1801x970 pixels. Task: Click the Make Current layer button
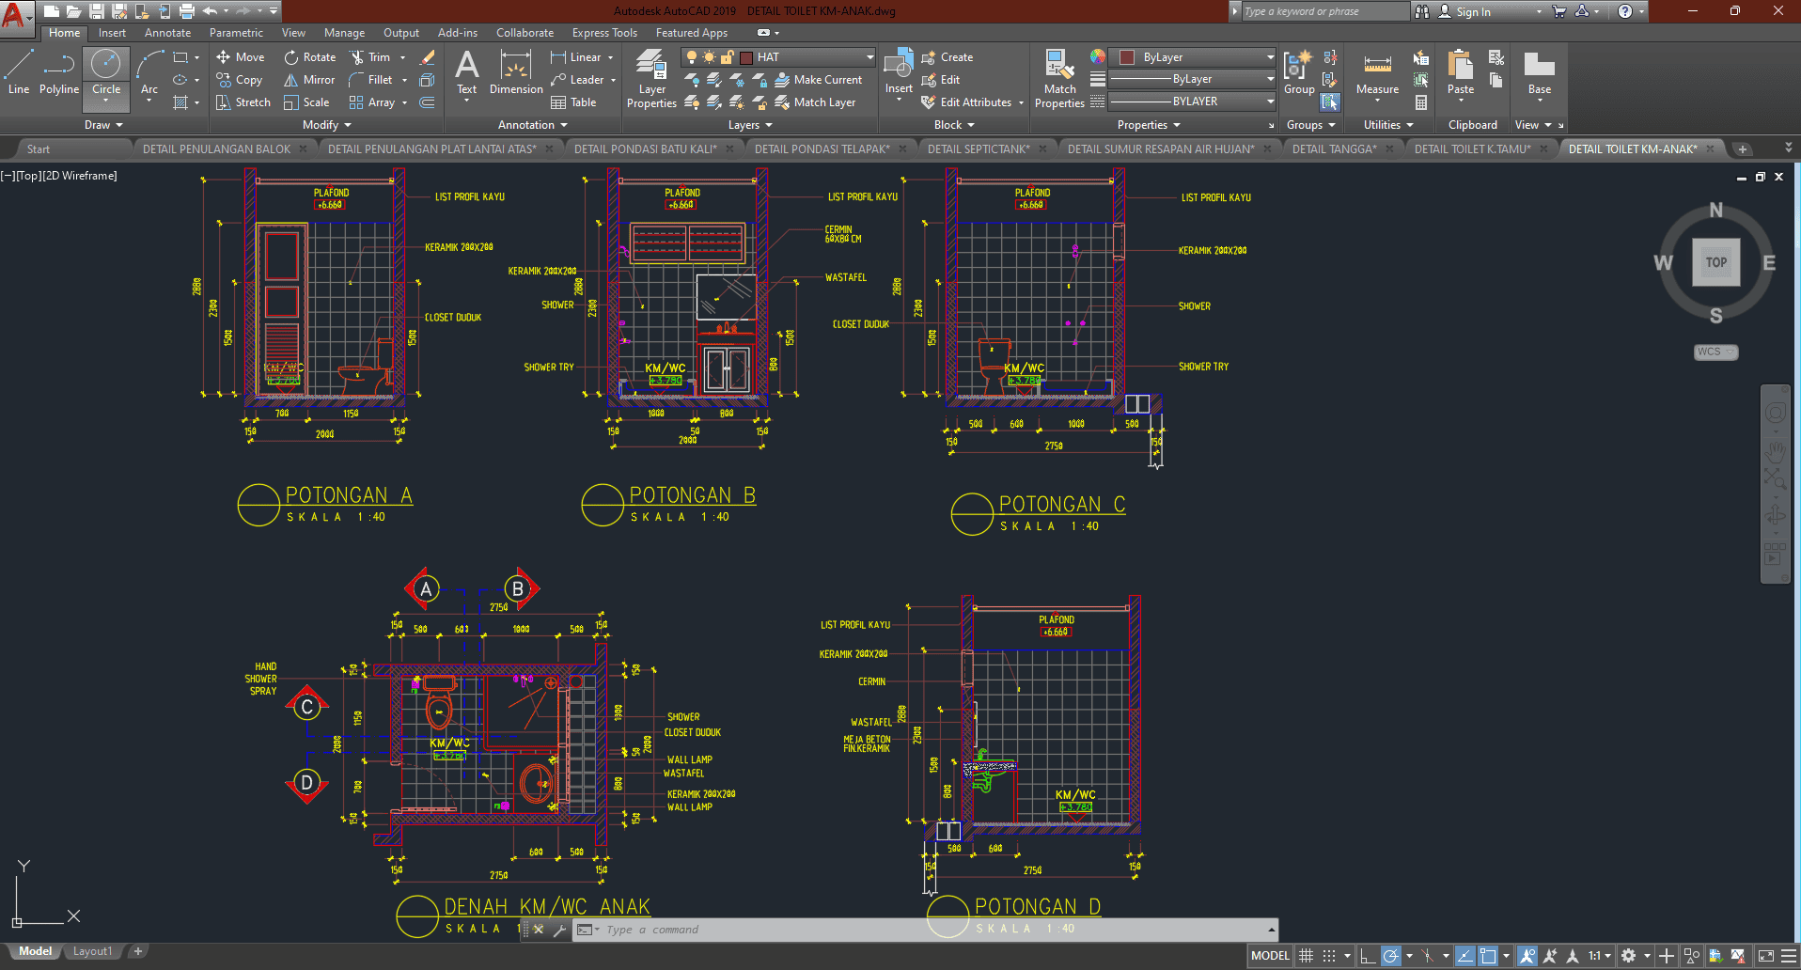(x=818, y=80)
